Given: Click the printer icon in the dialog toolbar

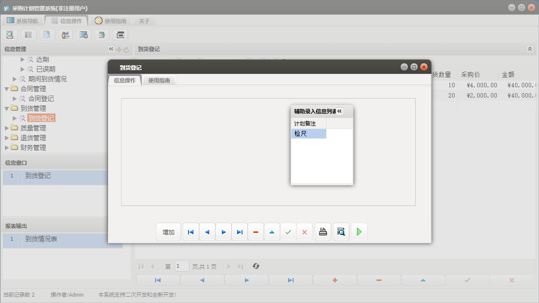Looking at the screenshot, I should (323, 232).
